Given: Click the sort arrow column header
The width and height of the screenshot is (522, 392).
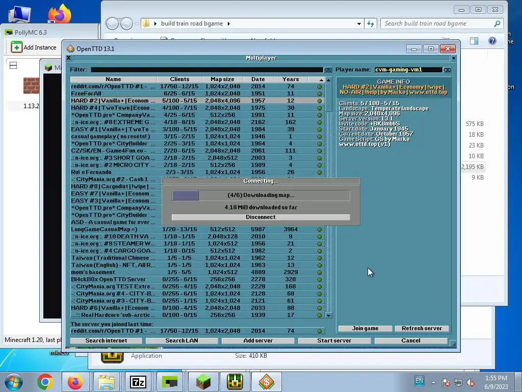Looking at the screenshot, I should click(317, 79).
